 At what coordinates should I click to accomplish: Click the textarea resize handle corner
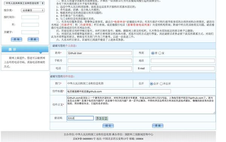(214, 113)
